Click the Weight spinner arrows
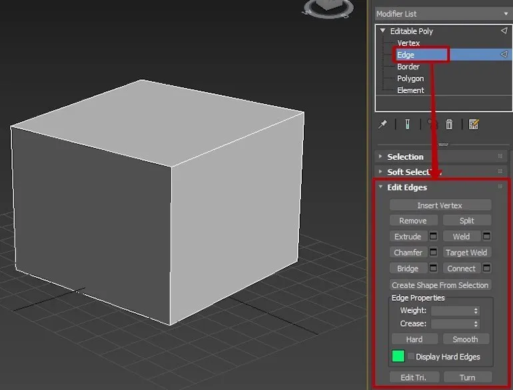Viewport: 513px width, 390px height. (476, 311)
